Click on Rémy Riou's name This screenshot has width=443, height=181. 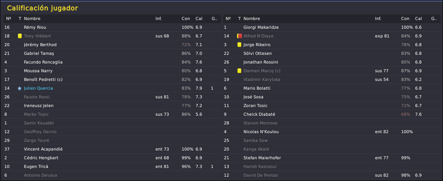[35, 27]
